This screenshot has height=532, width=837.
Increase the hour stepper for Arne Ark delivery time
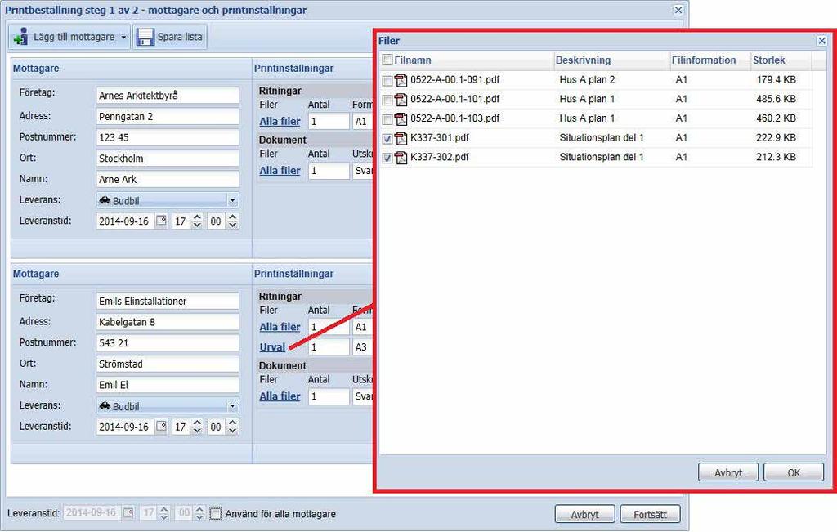click(x=197, y=217)
